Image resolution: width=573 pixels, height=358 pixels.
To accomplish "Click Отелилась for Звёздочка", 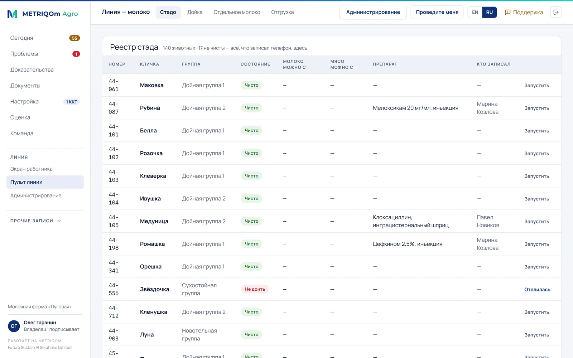I will [537, 290].
